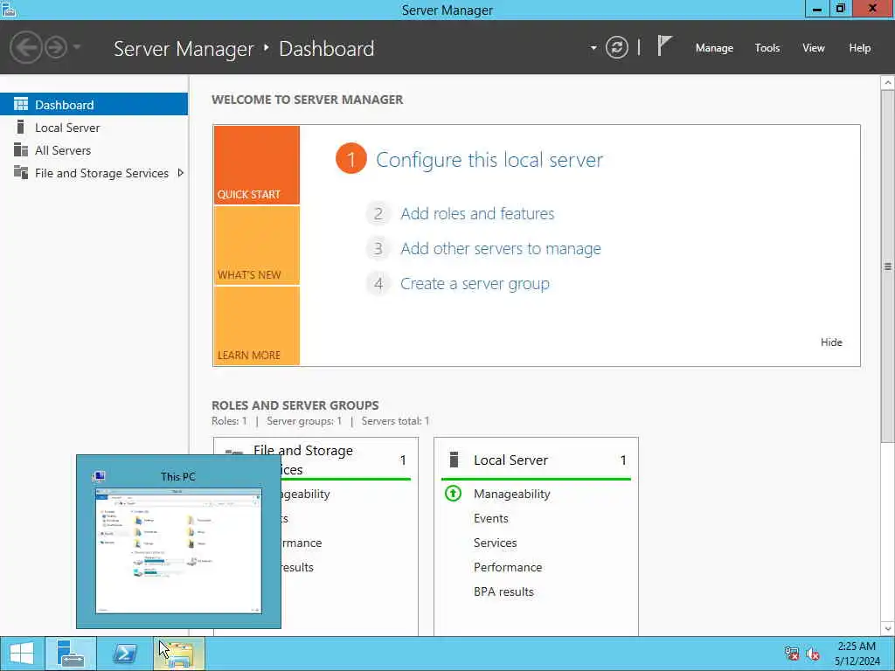Open the dropdown arrow beside the refresh icon
The width and height of the screenshot is (895, 671).
point(593,48)
